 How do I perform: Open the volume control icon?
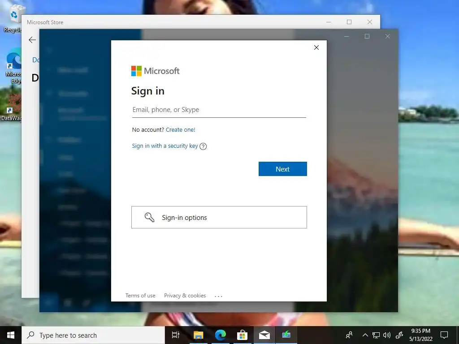point(387,335)
